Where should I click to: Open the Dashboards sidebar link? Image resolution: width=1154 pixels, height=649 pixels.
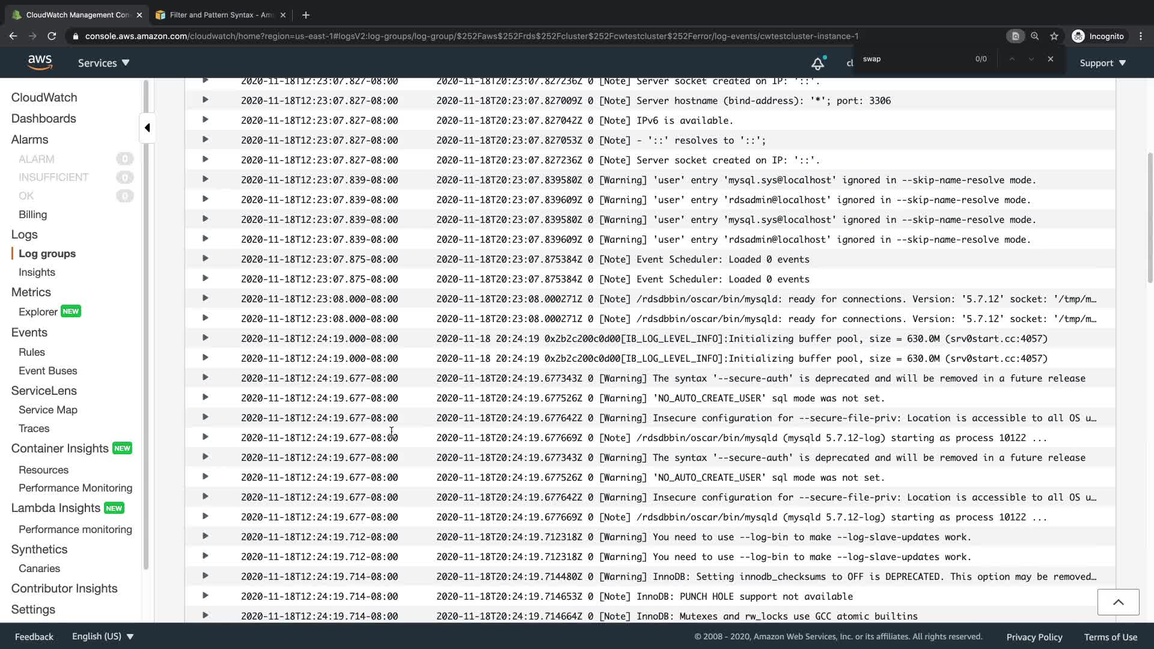point(43,118)
